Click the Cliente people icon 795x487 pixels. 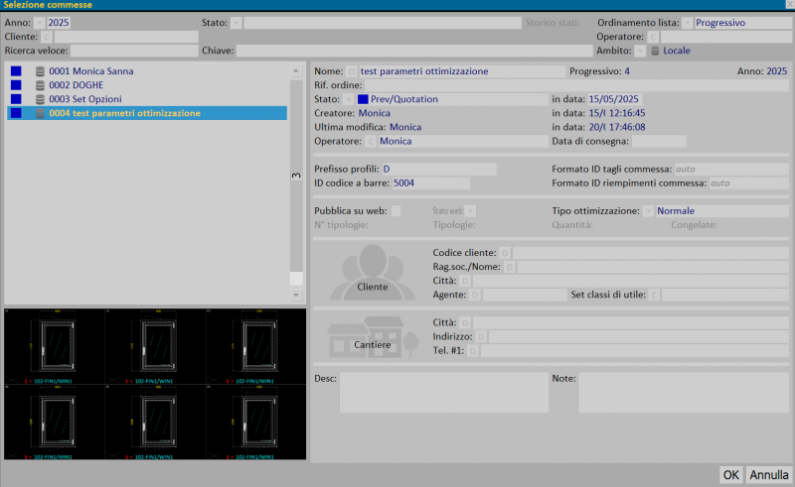tap(373, 273)
